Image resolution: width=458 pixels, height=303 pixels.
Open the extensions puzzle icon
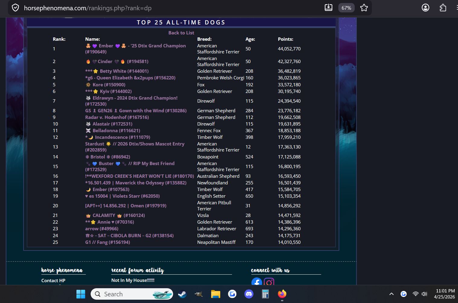point(443,8)
